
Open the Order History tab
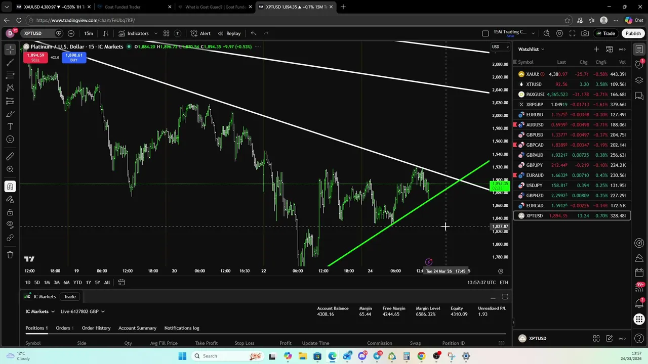[96, 328]
